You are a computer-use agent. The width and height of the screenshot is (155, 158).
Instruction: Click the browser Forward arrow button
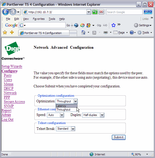[x=13, y=12]
